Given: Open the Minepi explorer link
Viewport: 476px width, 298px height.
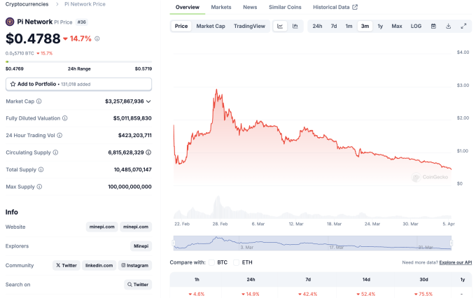Looking at the screenshot, I should click(141, 246).
